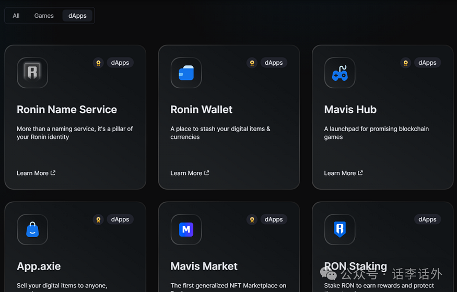Click the award badge on Mavis Hub card
This screenshot has width=457, height=292.
coord(406,63)
